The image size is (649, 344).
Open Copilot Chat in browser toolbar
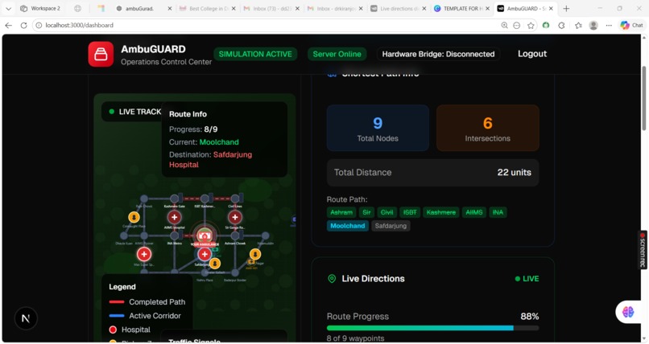point(631,25)
